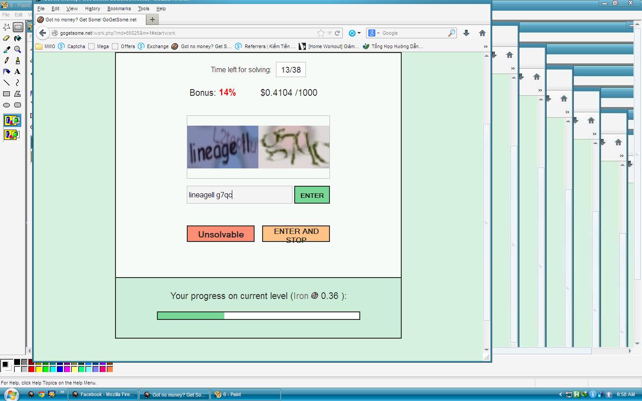Screen dimensions: 642x401
Task: Pick the yellow color swatch
Action: [38, 369]
